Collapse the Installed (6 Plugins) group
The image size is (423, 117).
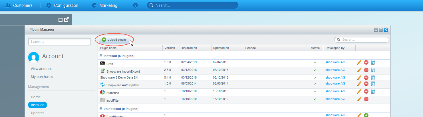[101, 56]
